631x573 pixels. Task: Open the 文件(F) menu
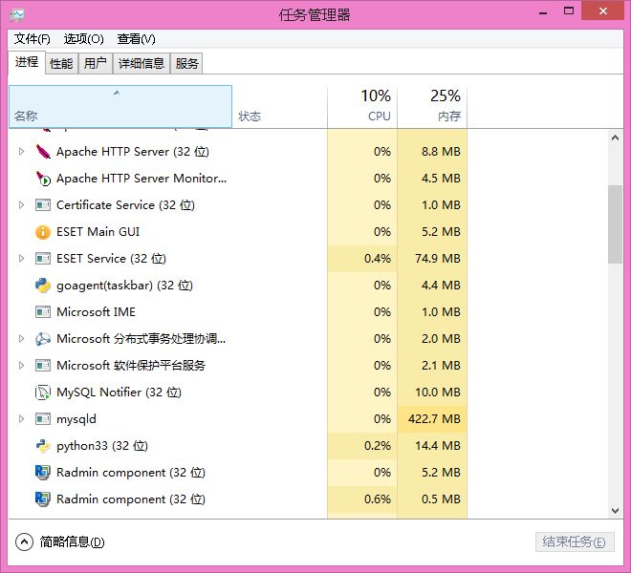click(x=33, y=39)
